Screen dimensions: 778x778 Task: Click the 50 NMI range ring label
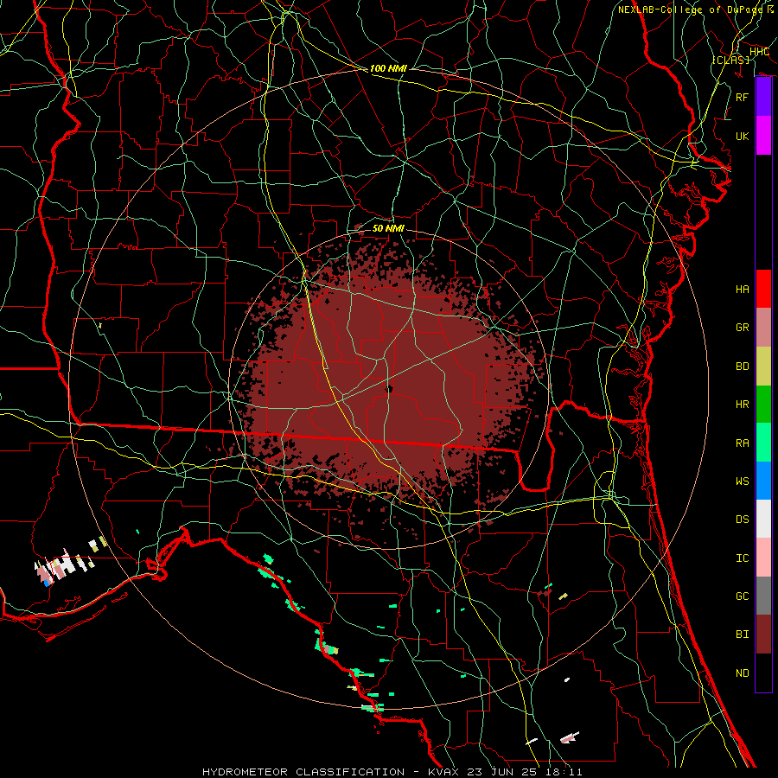coord(388,228)
